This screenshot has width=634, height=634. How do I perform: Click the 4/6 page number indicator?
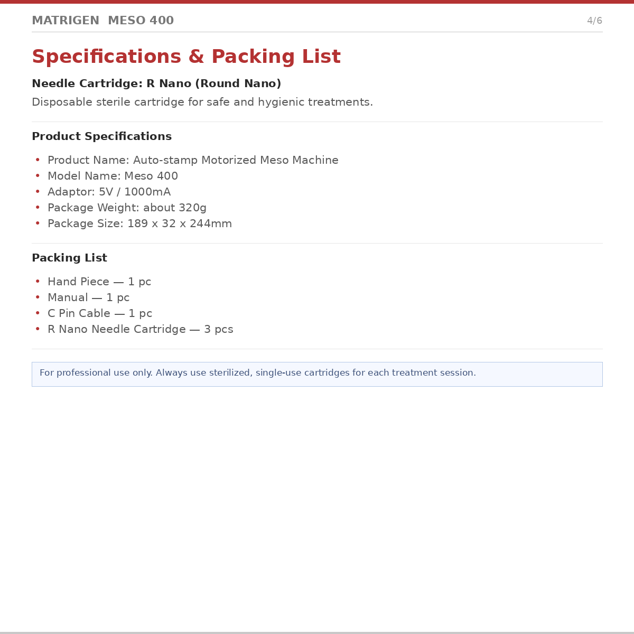pos(594,21)
